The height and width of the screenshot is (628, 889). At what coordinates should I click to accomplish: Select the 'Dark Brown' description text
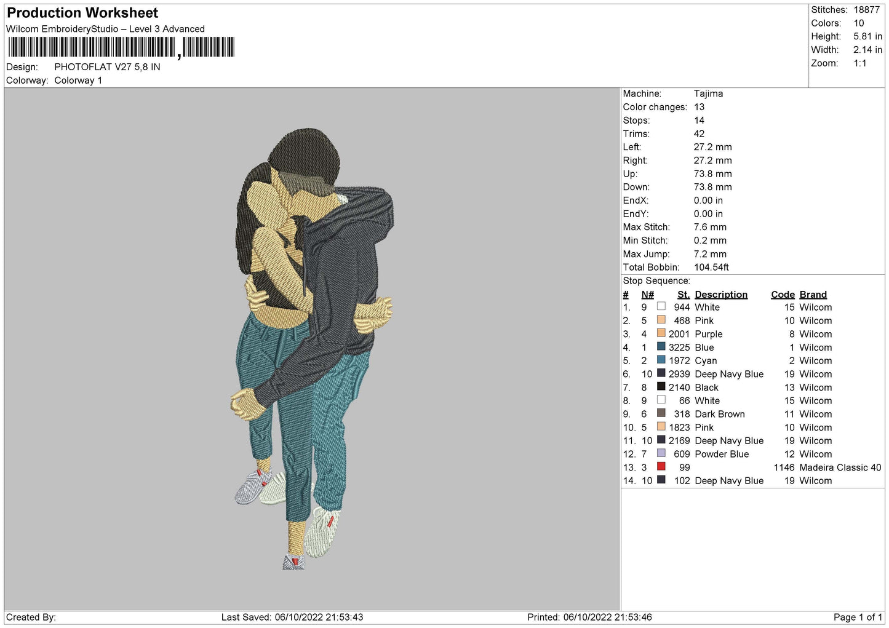pos(720,414)
